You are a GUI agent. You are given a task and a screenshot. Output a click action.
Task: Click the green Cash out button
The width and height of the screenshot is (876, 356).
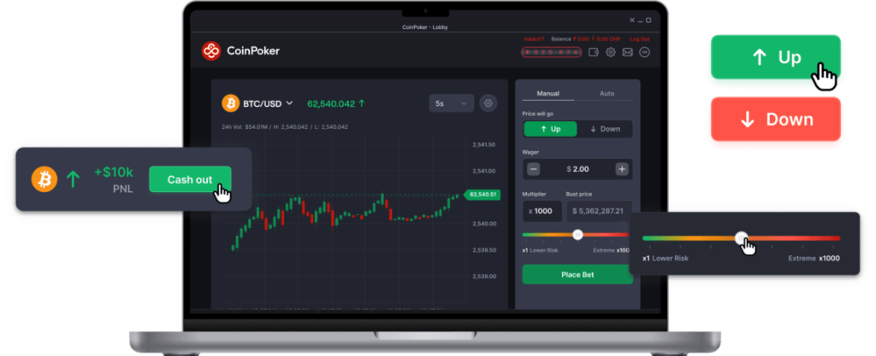coord(190,179)
